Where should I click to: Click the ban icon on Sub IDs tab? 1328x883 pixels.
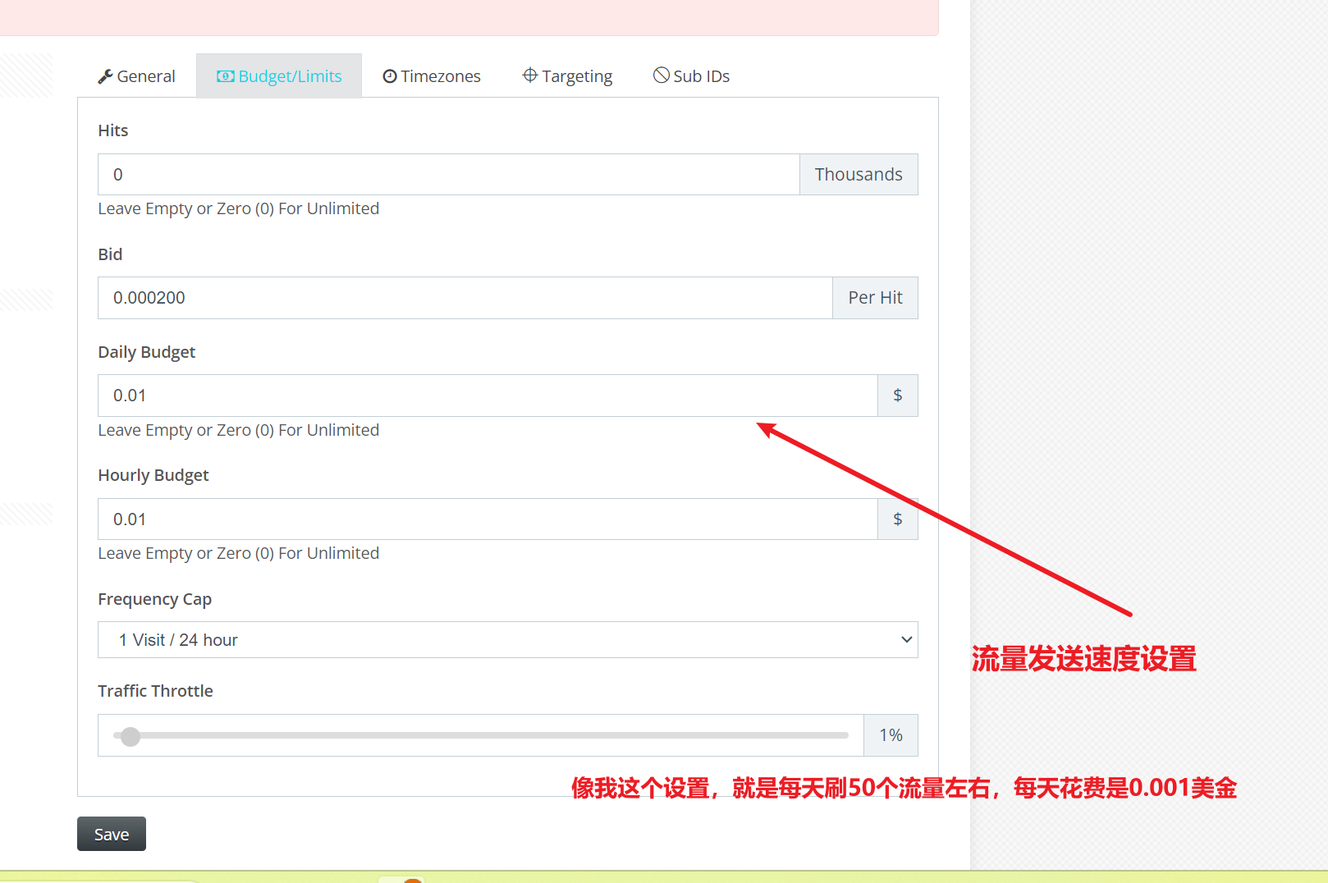click(x=661, y=75)
